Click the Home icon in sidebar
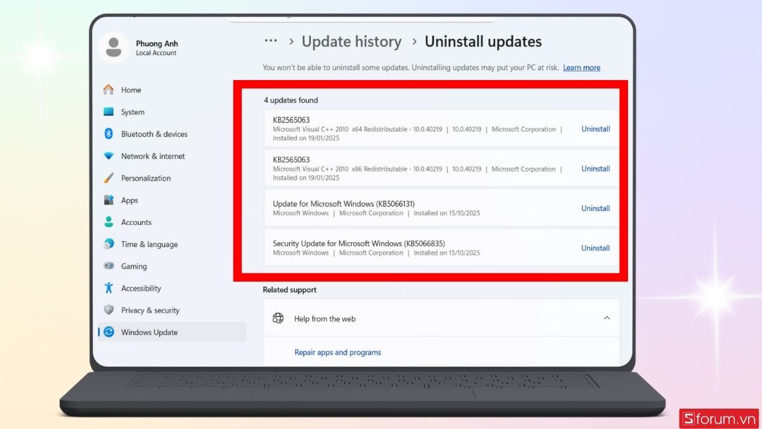The height and width of the screenshot is (429, 762). pos(109,90)
